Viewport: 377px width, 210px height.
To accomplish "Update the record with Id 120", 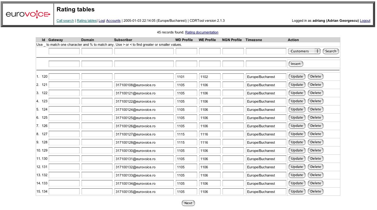I will pos(297,77).
